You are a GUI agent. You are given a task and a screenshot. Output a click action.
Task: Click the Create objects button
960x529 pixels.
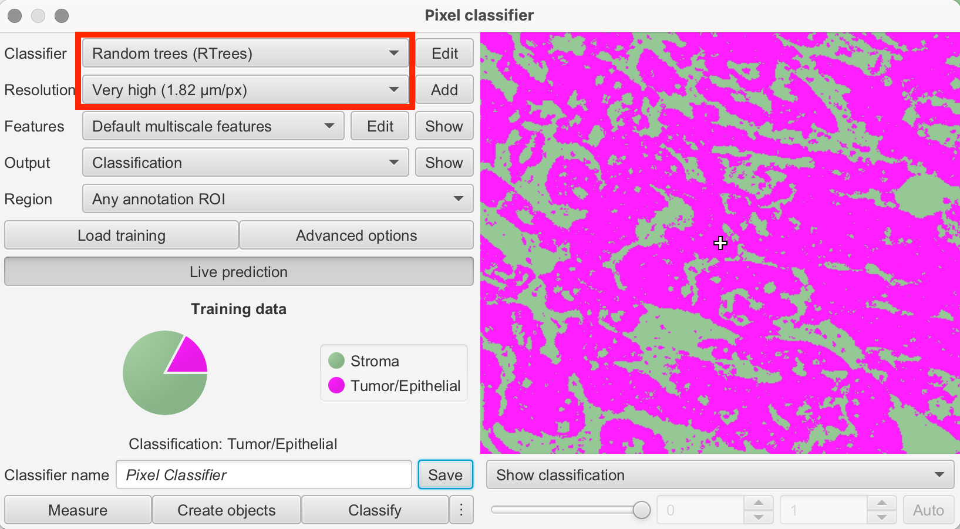pos(227,510)
